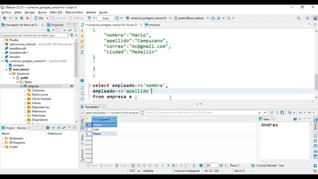Switch to Texto view tab
Screen dimensions: 318x179
coord(82,139)
